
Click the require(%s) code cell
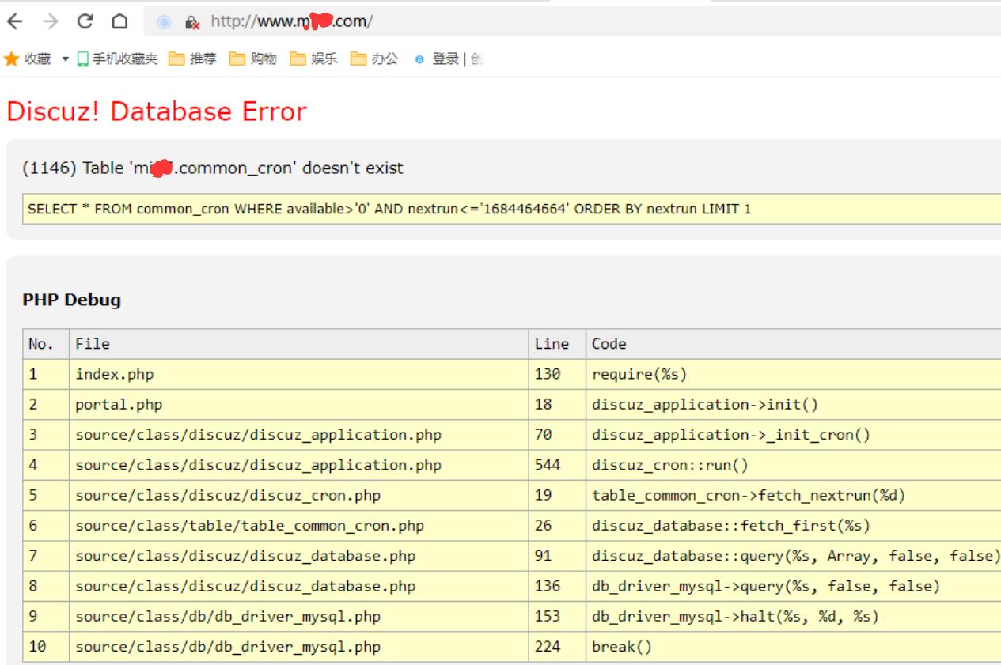(x=794, y=374)
